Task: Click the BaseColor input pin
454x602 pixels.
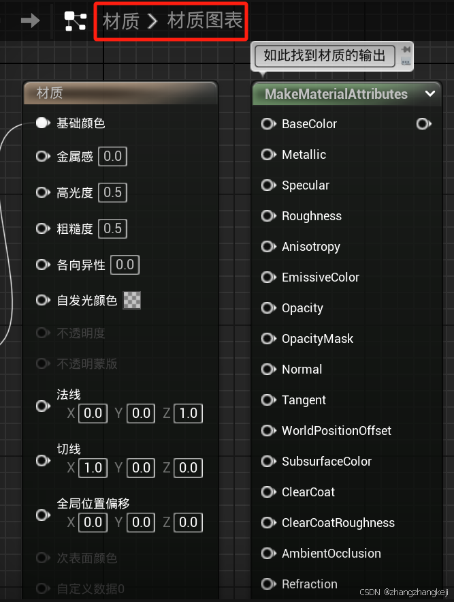Action: tap(268, 124)
